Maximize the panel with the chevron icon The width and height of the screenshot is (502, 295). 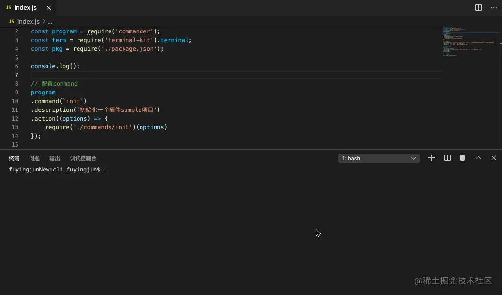pyautogui.click(x=478, y=157)
